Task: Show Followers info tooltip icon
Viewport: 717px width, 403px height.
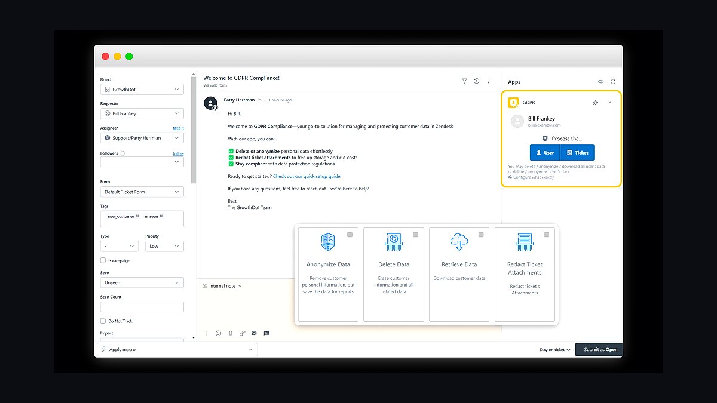Action: (x=122, y=153)
